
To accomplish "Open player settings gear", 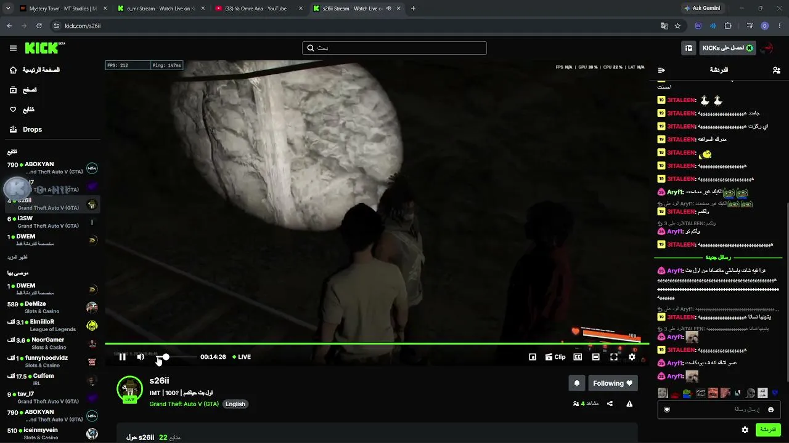I will [632, 357].
